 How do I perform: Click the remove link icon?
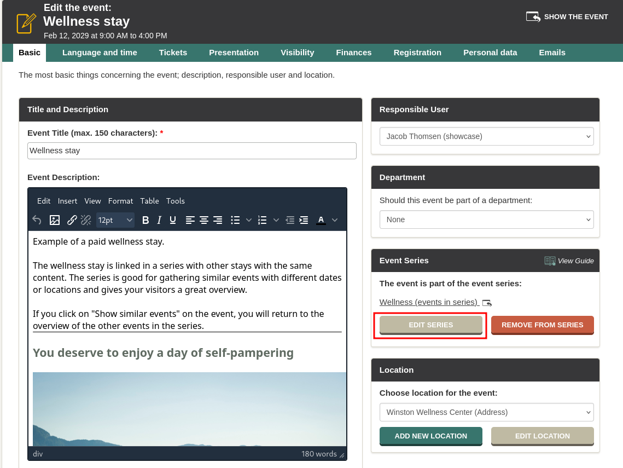tap(86, 220)
